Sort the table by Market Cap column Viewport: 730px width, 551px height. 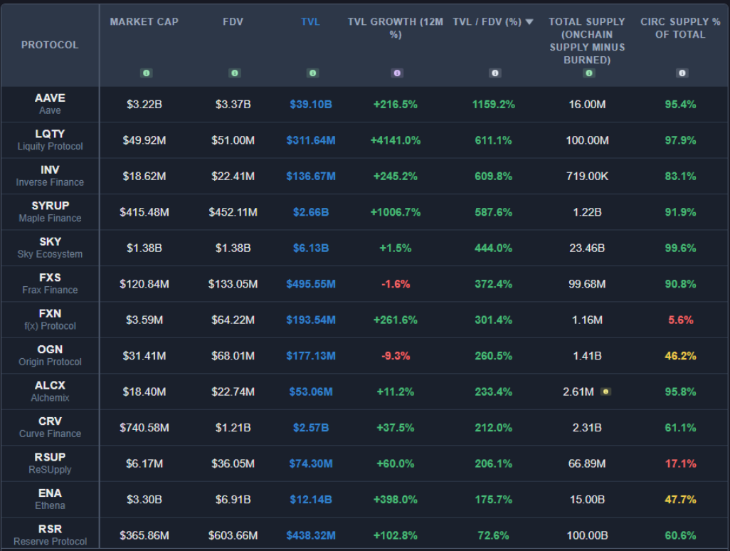(x=144, y=22)
